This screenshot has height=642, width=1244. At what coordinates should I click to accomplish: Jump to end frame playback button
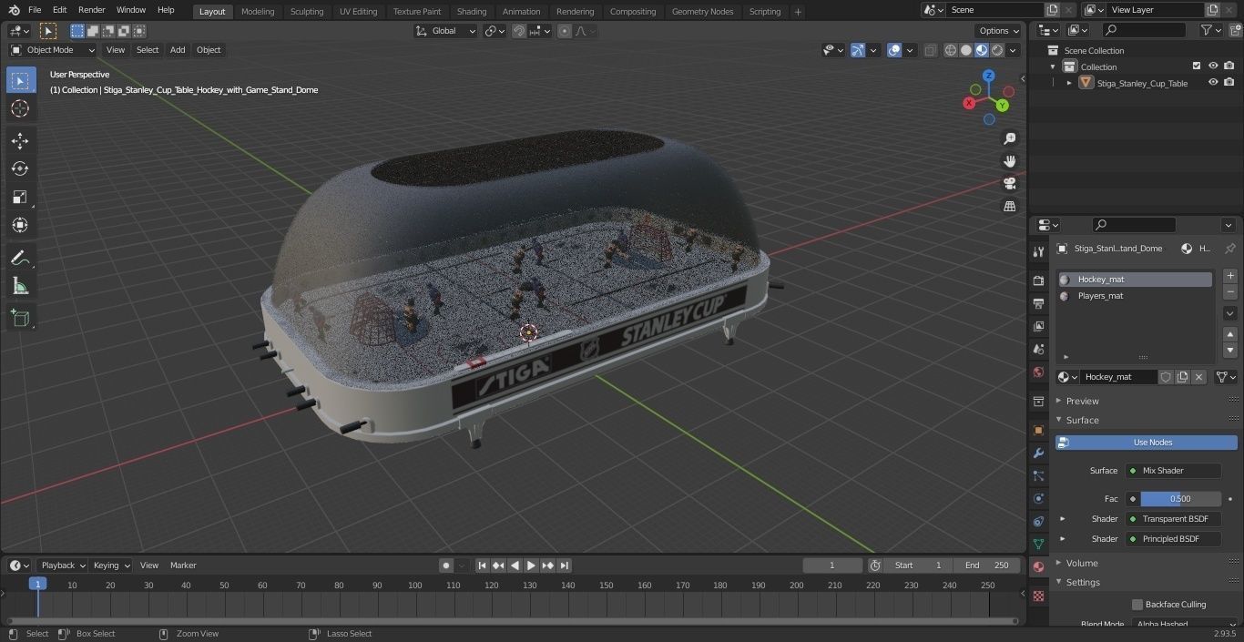[x=565, y=566]
